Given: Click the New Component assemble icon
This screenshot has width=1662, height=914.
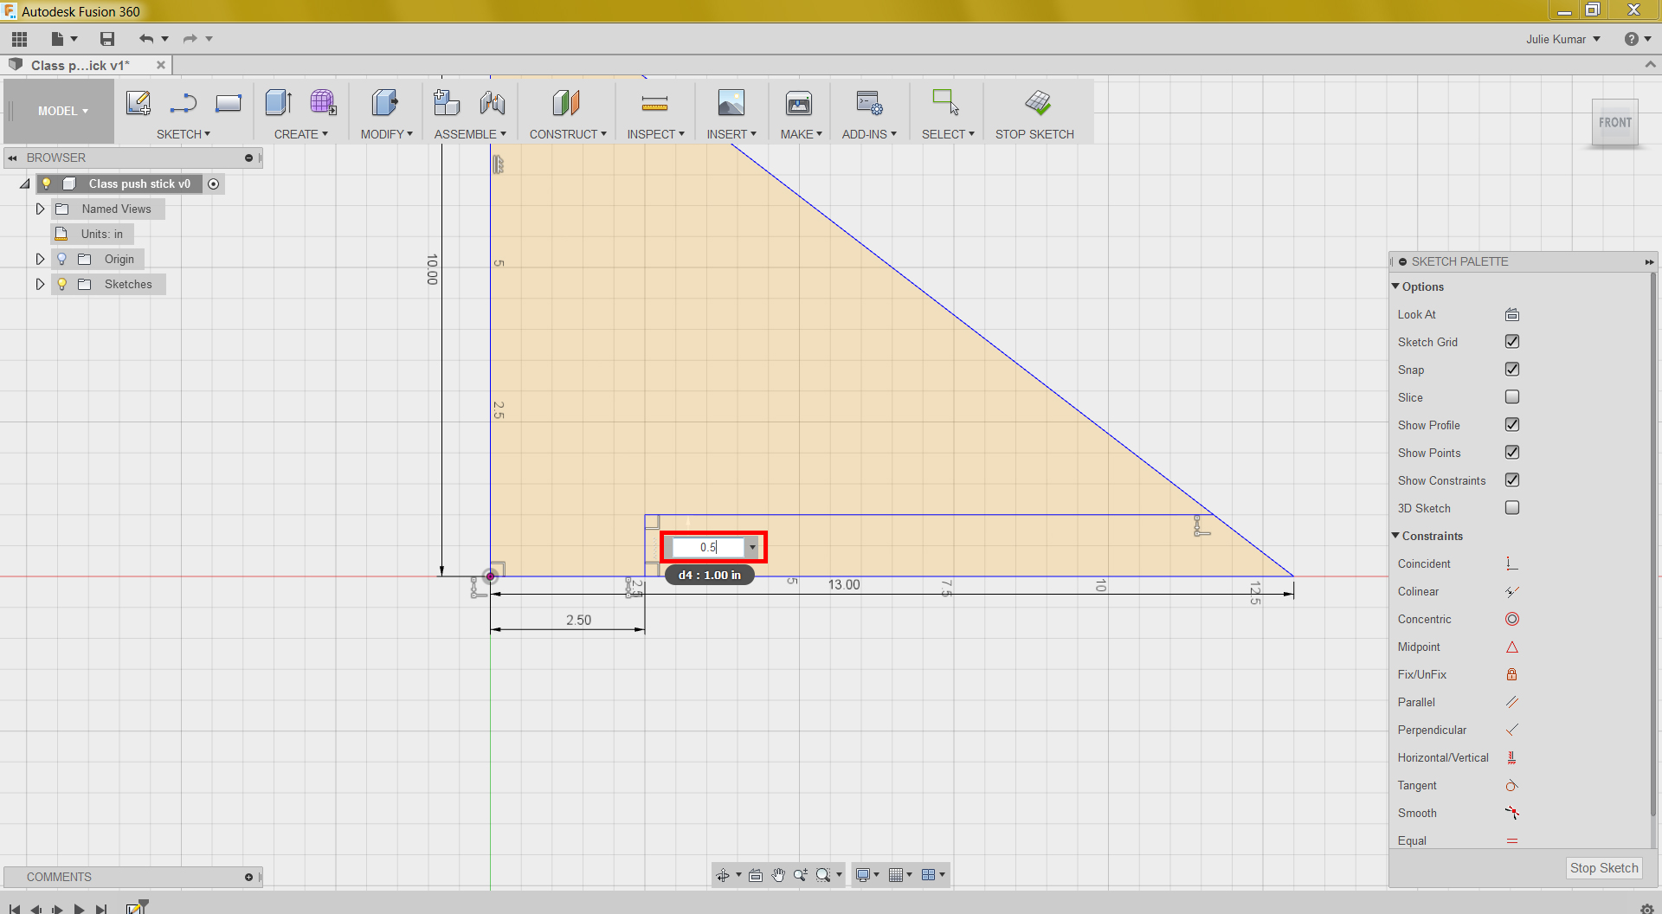Looking at the screenshot, I should coord(447,103).
